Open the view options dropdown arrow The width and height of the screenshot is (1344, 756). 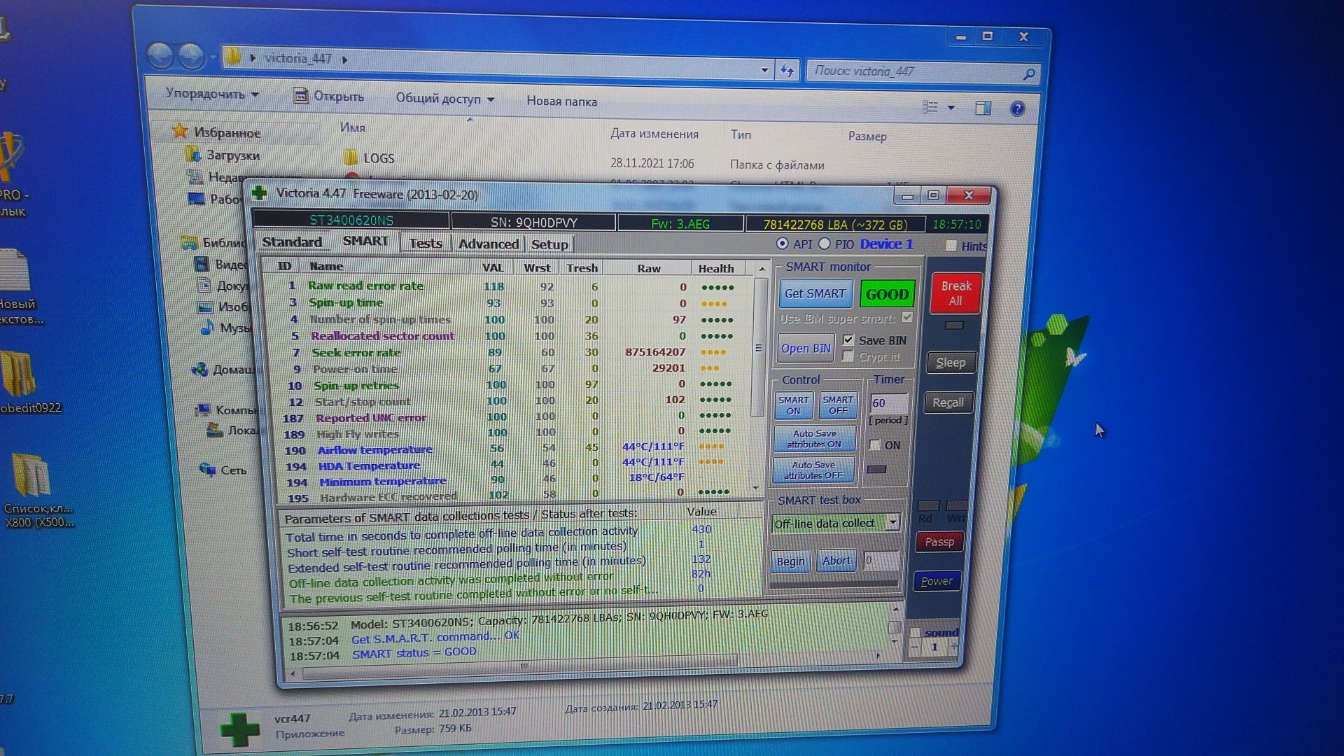(x=951, y=108)
